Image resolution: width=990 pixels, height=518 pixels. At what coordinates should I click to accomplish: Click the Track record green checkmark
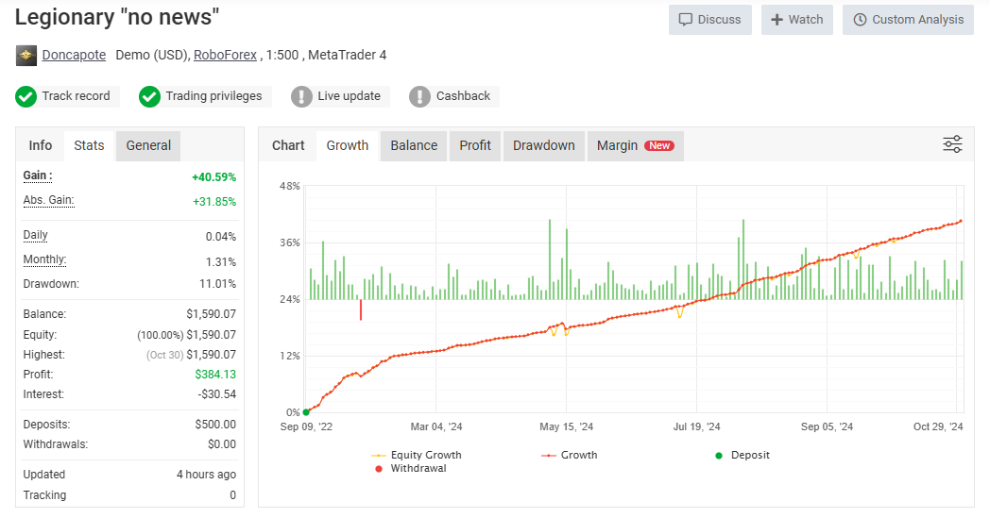[26, 96]
